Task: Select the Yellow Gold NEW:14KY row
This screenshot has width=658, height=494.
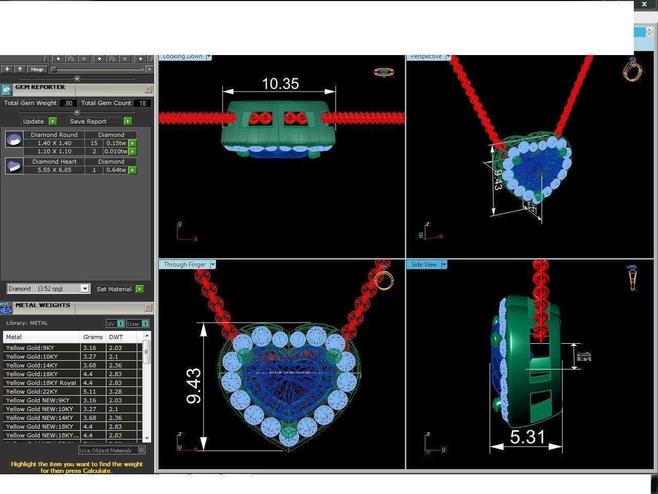Action: tap(73, 418)
